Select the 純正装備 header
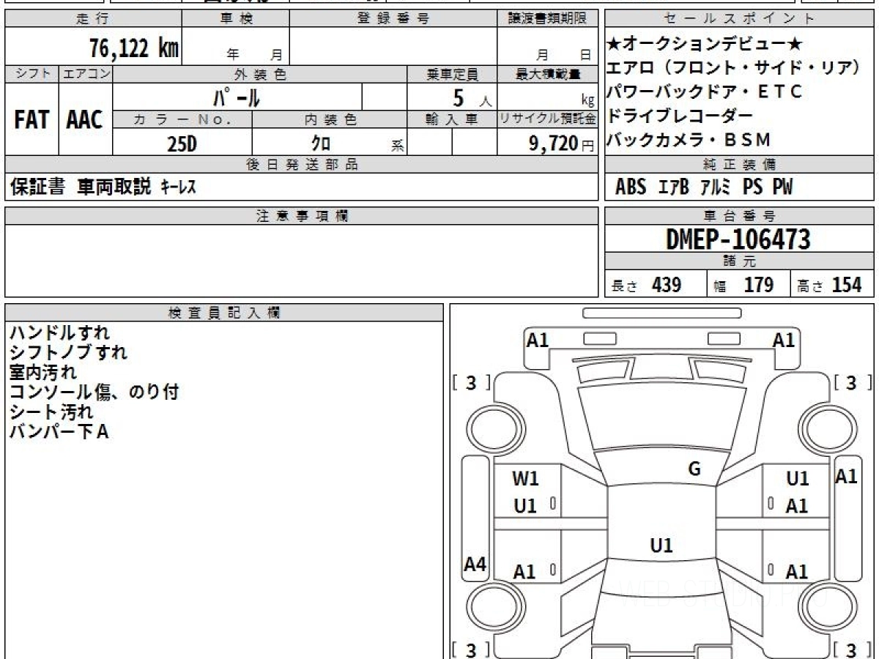Screen dimensions: 879x659 (x=740, y=164)
